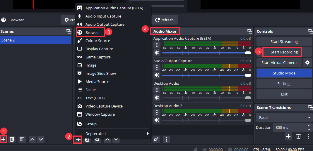
Task: Increase transition duration with up arrow
Action: (x=309, y=125)
